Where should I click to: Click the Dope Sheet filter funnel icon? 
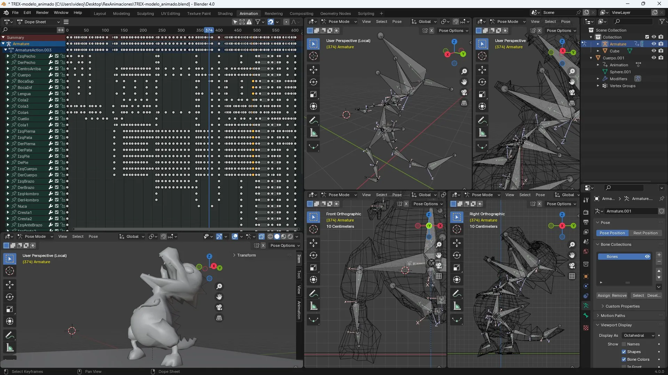(258, 22)
